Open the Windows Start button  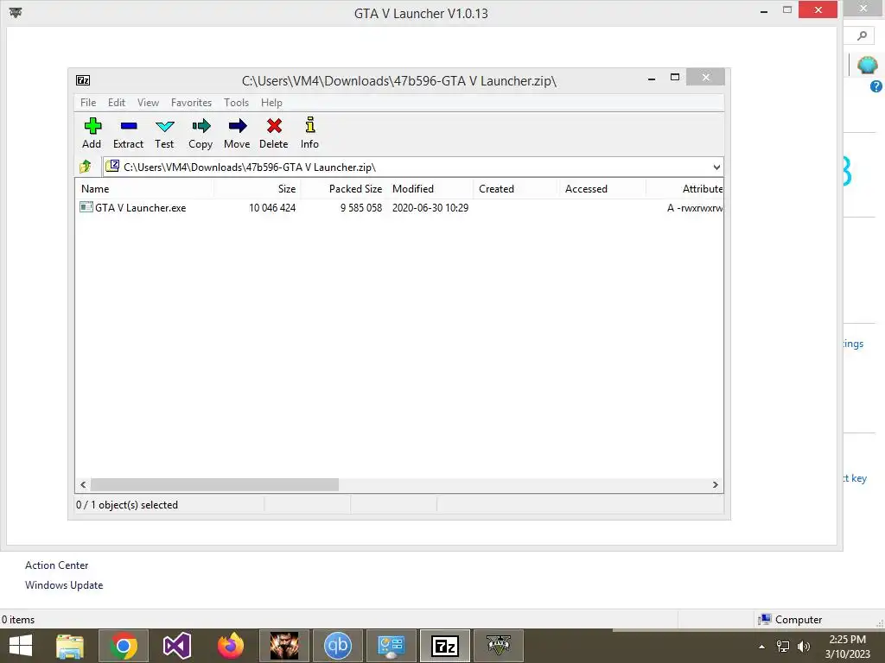(21, 646)
